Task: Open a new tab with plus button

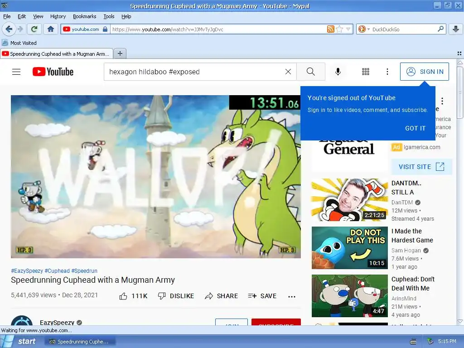Action: [x=120, y=53]
